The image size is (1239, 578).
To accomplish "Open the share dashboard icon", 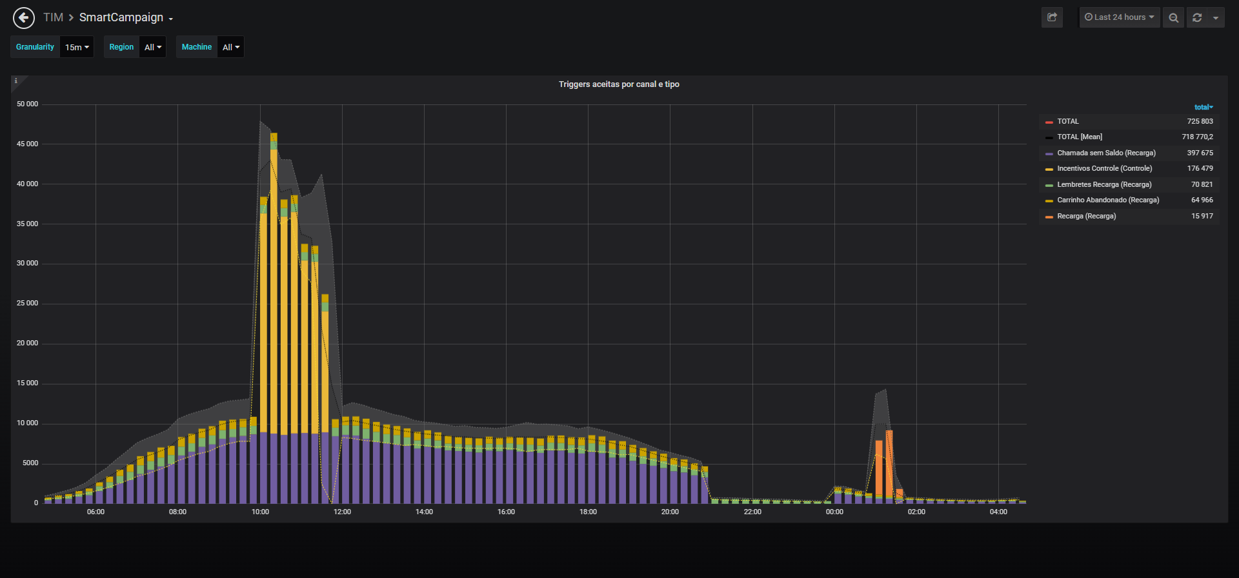I will [1052, 17].
